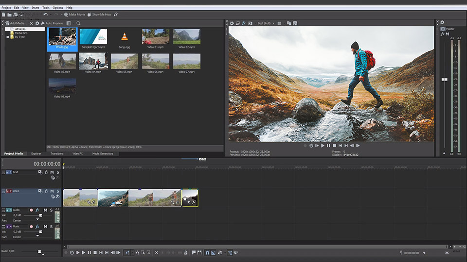467x262 pixels.
Task: Insert marker with the flag icon
Action: [x=194, y=253]
